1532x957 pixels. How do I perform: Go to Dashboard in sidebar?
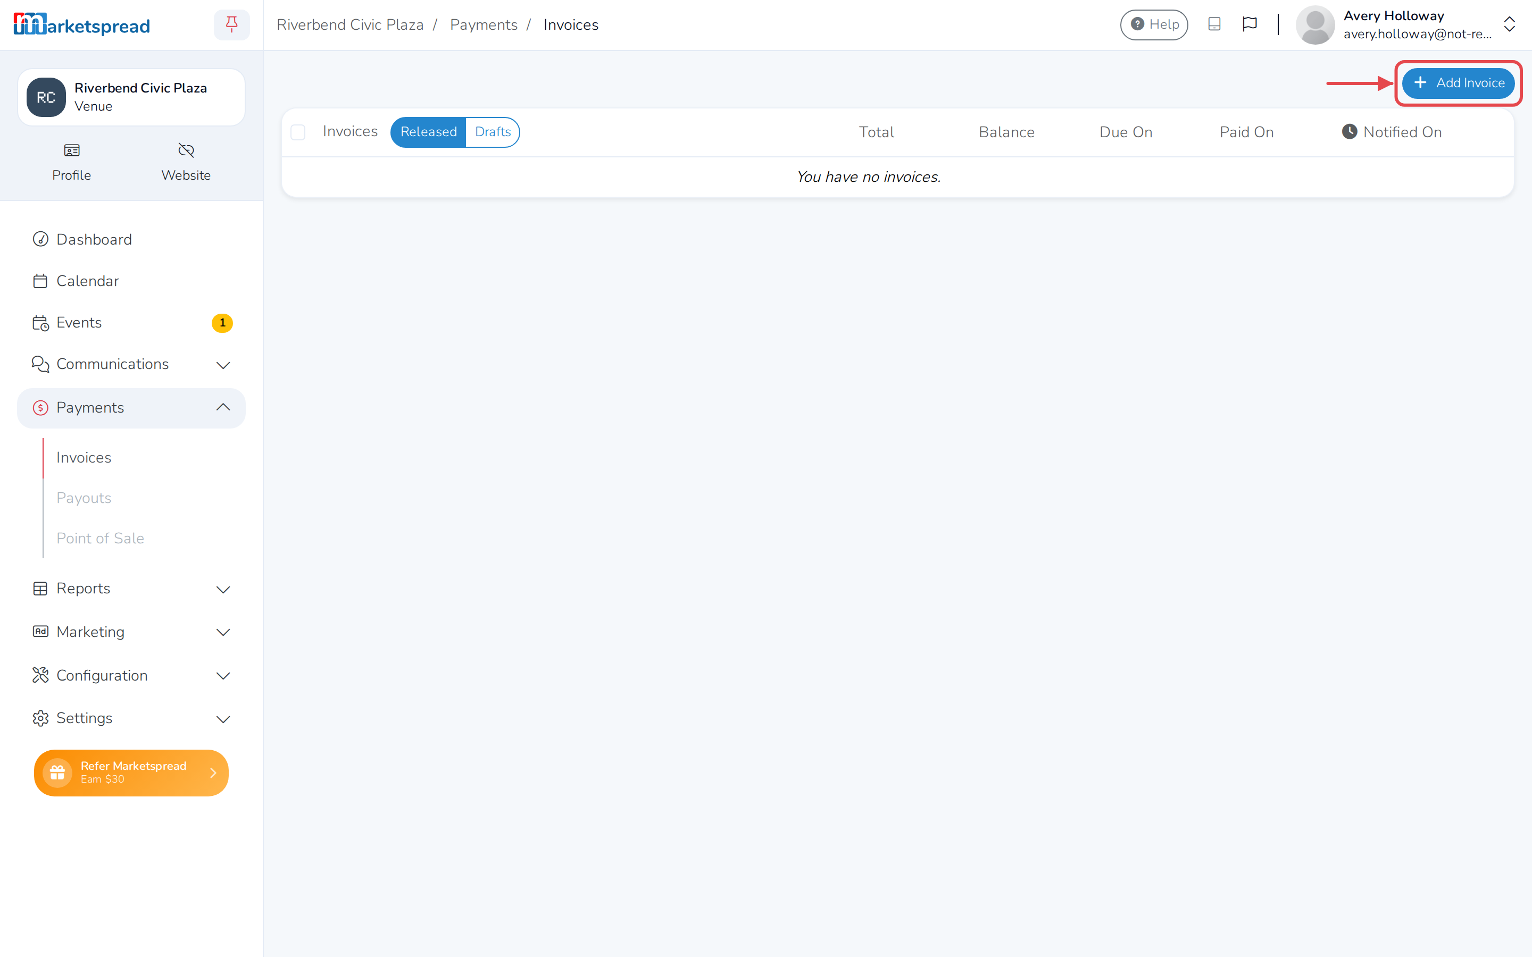[x=131, y=239]
